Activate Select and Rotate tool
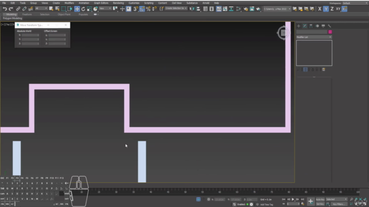Image resolution: width=369 pixels, height=207 pixels. pos(83,9)
